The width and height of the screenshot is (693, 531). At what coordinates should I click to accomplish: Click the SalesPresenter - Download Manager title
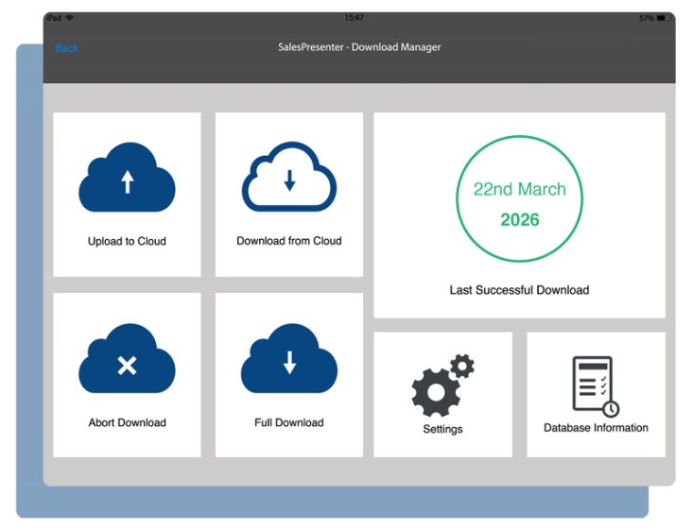tap(359, 47)
